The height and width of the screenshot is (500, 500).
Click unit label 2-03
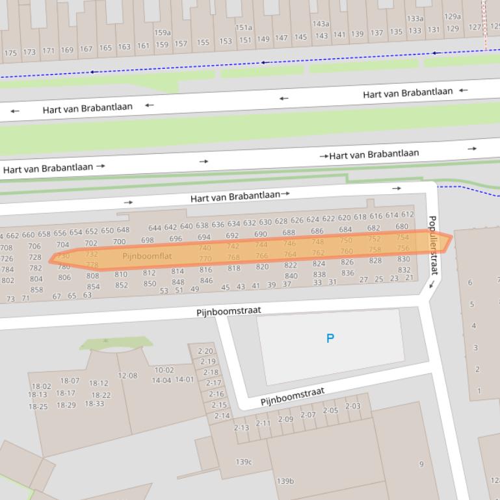[352, 406]
